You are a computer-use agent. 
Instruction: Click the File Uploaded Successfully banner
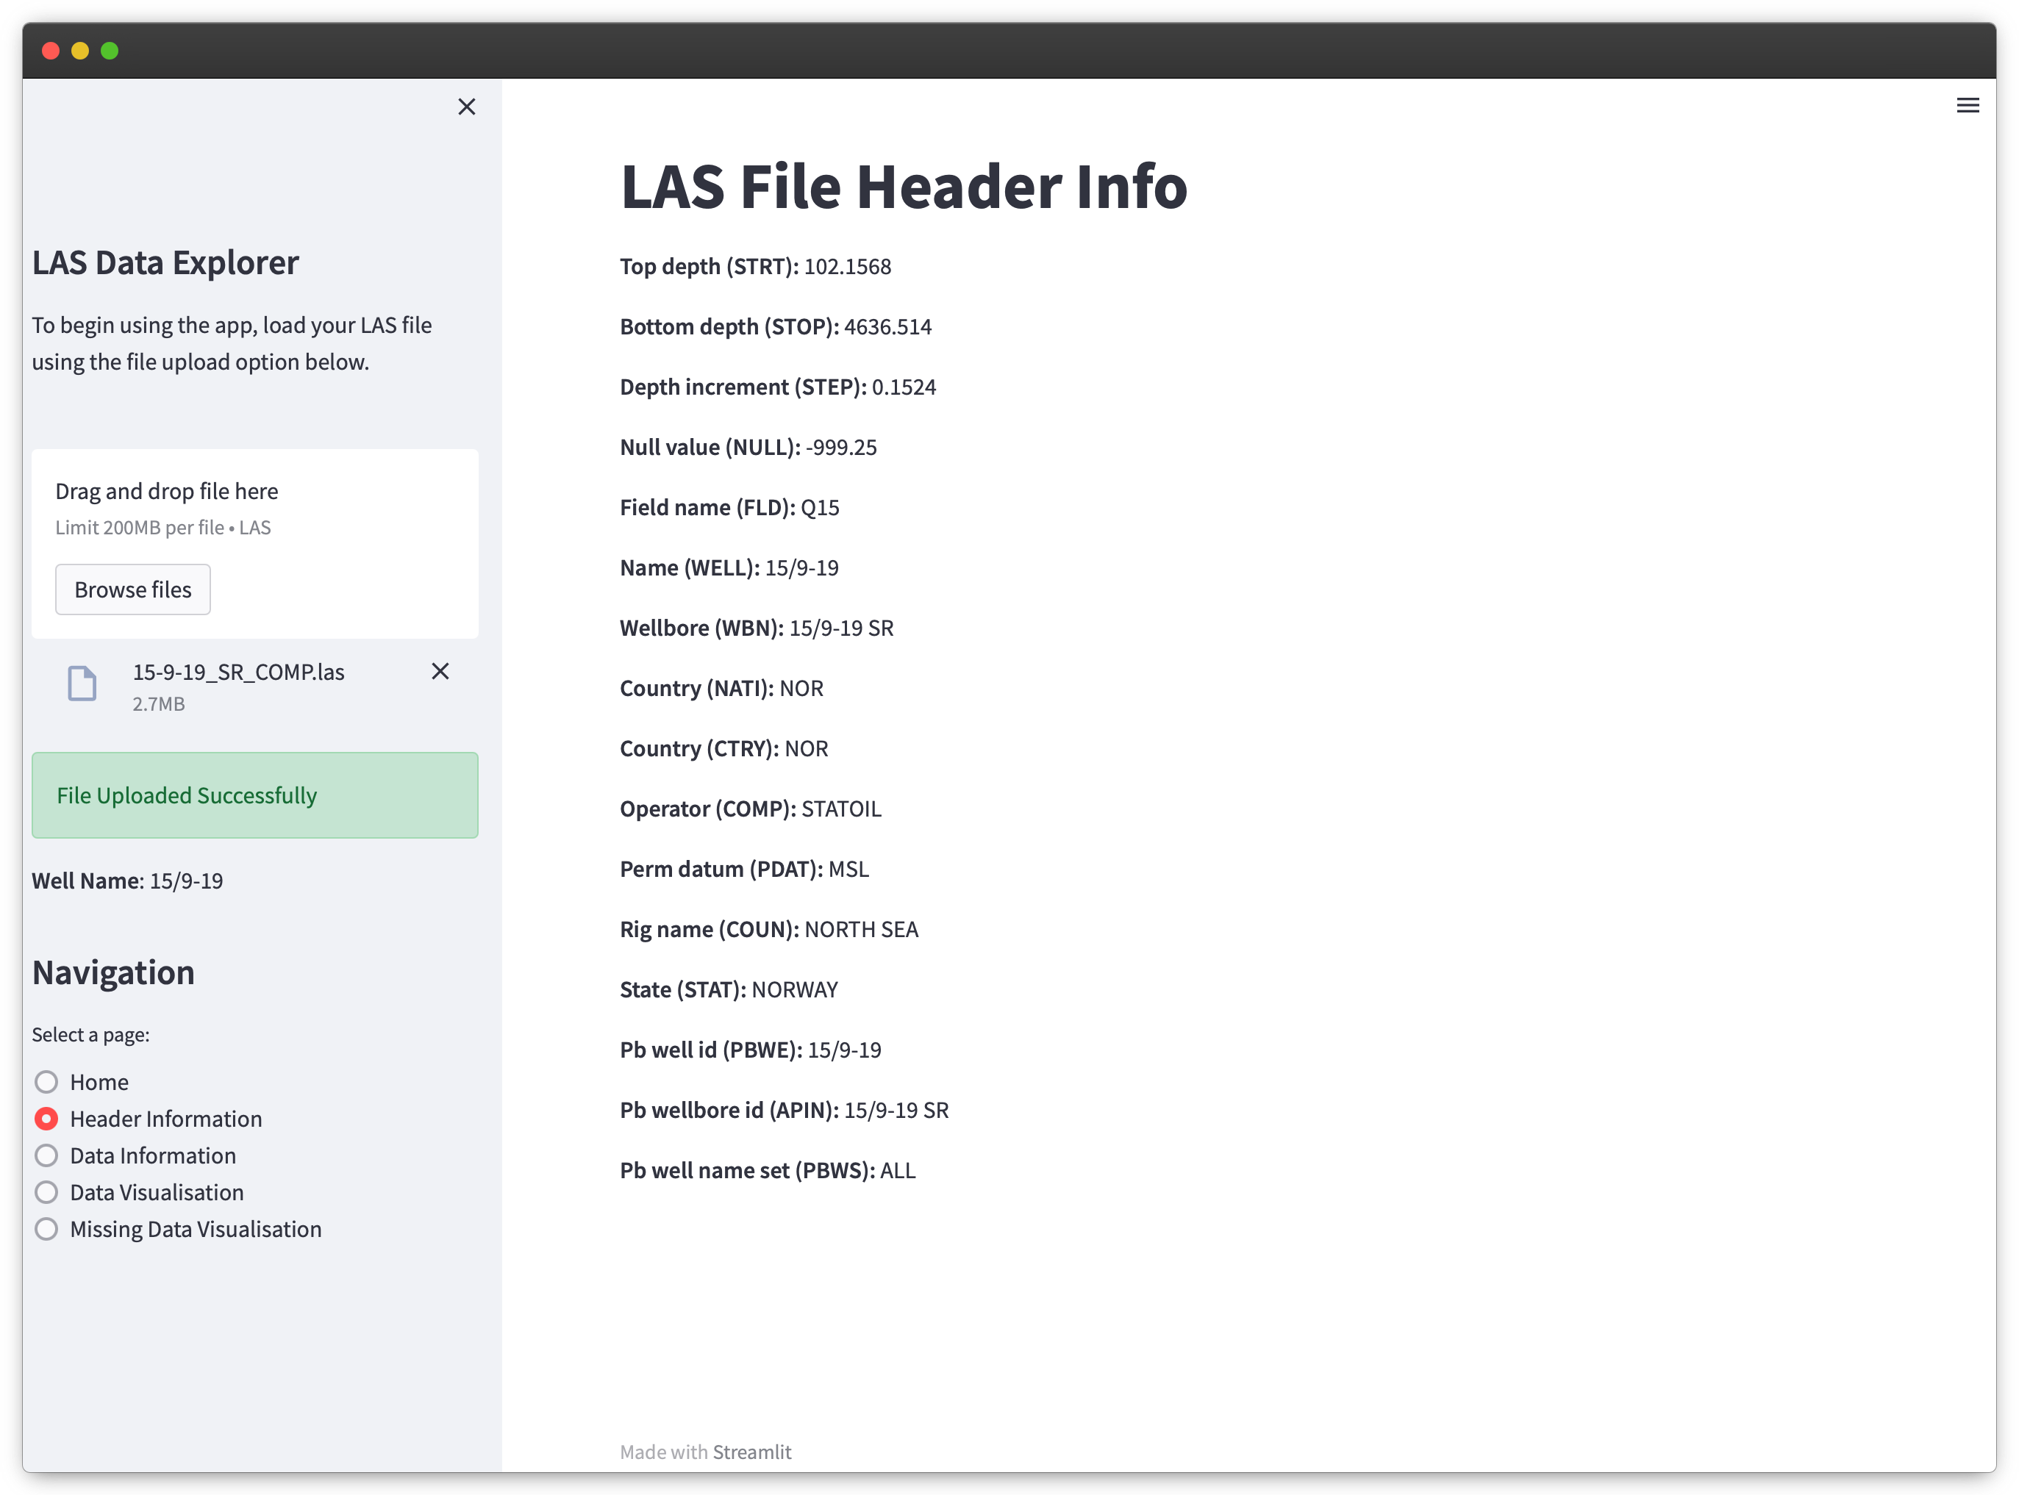[x=255, y=795]
